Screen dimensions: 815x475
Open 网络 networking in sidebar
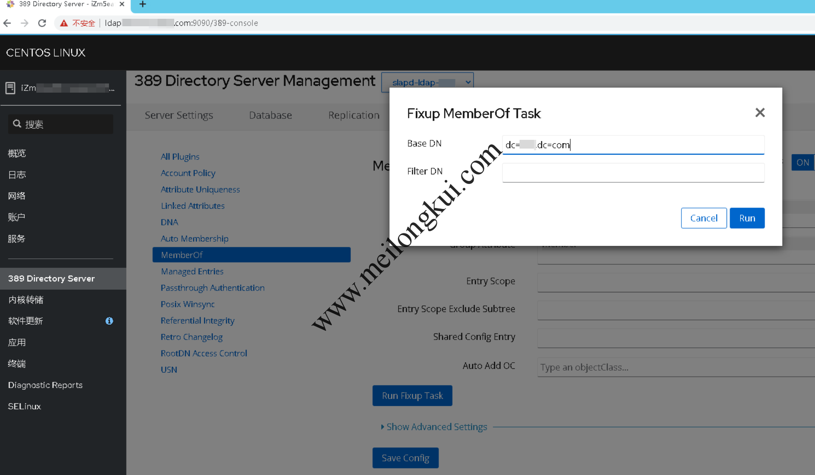click(x=17, y=196)
